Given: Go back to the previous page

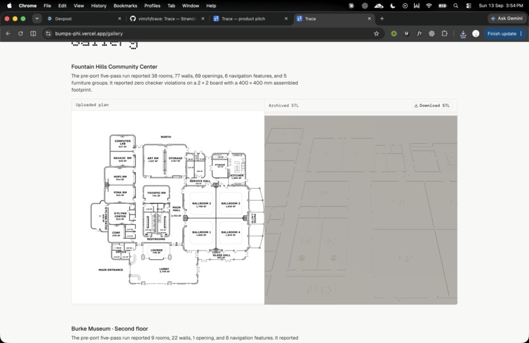Looking at the screenshot, I should pos(8,33).
